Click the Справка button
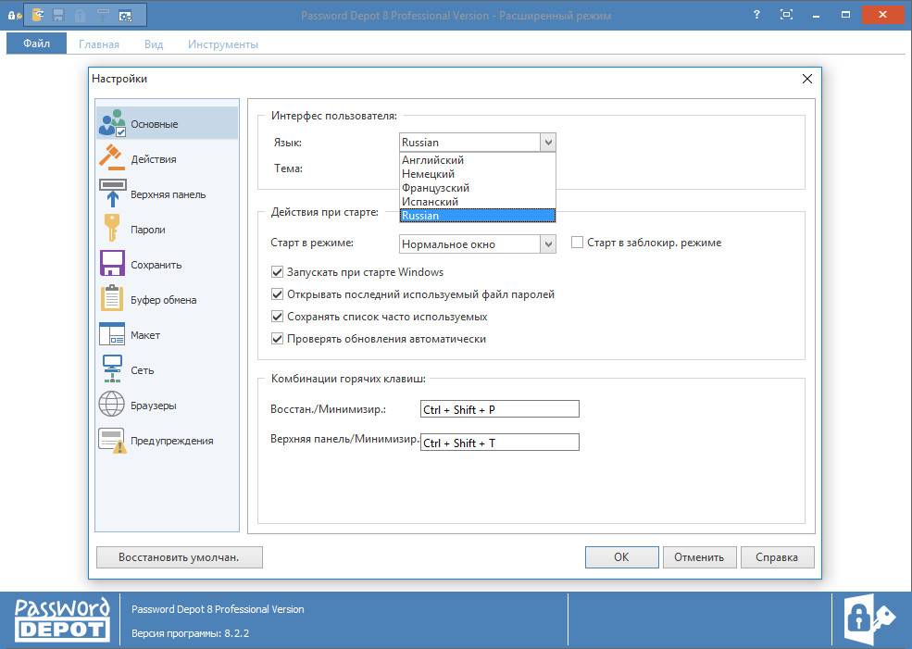The image size is (912, 649). (777, 557)
